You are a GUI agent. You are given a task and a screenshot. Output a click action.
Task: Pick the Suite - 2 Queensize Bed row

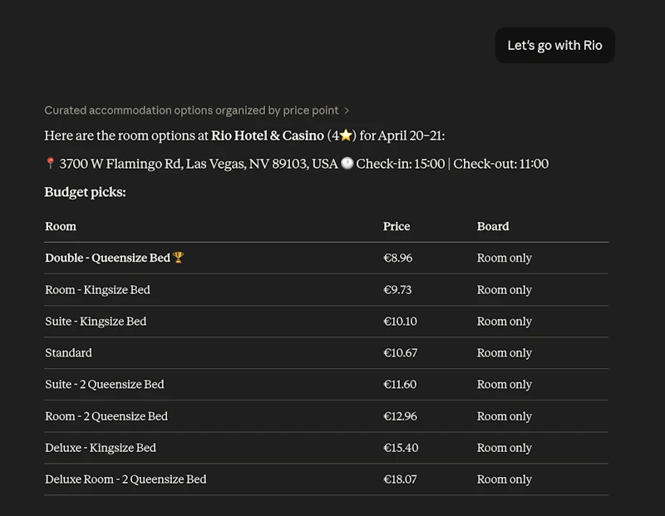326,385
